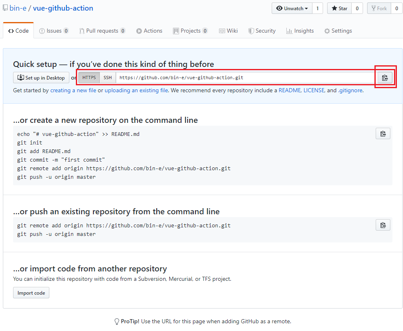The image size is (403, 331).
Task: Open the Projects tab
Action: pyautogui.click(x=190, y=31)
